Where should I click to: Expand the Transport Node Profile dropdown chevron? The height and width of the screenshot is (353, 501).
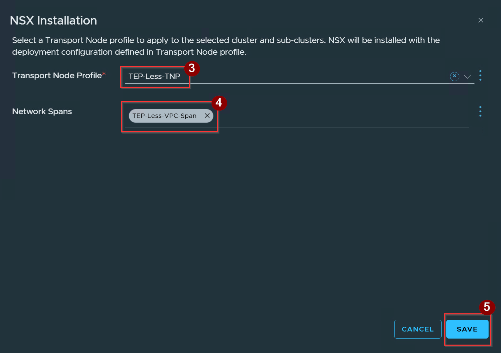point(467,77)
